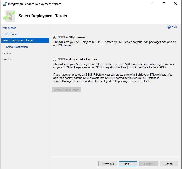This screenshot has width=182, height=169.
Task: Click the Integration Services Deployment Wizard title
Action: tap(35, 4)
